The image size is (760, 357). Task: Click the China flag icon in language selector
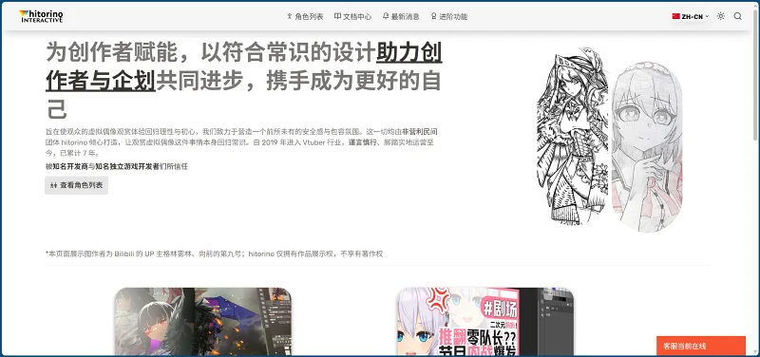675,16
